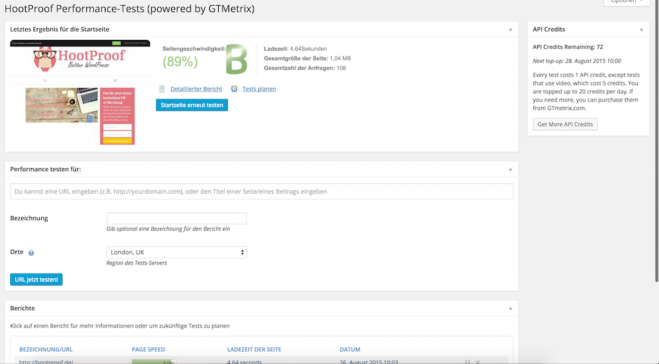Click the page's vertical scrollbar

tap(656, 141)
